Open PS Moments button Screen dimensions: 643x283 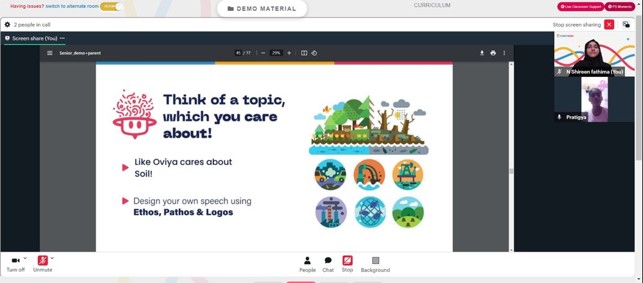pos(620,6)
